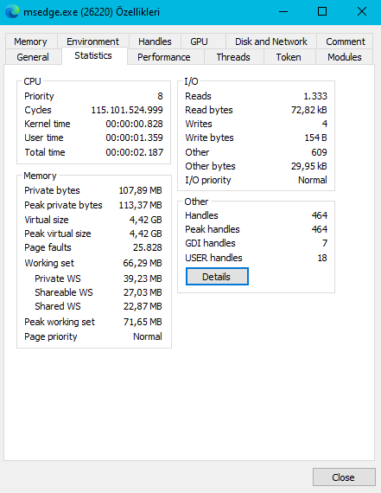Click the Details button

[x=217, y=277]
